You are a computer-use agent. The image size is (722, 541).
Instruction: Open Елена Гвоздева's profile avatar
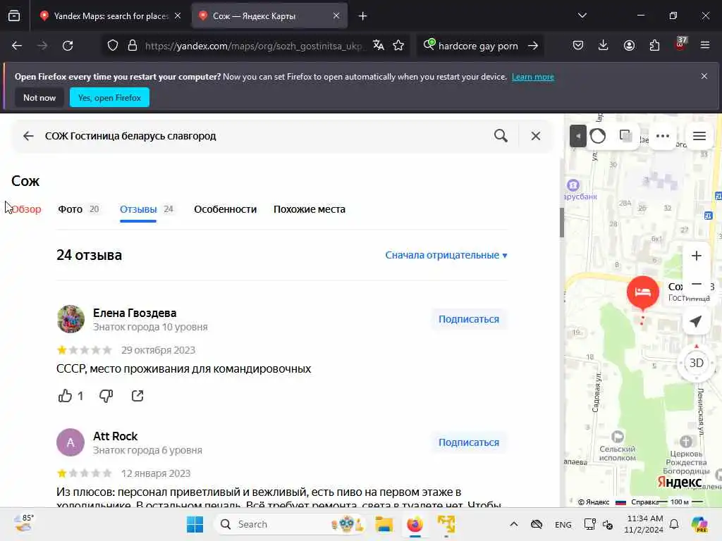point(71,319)
